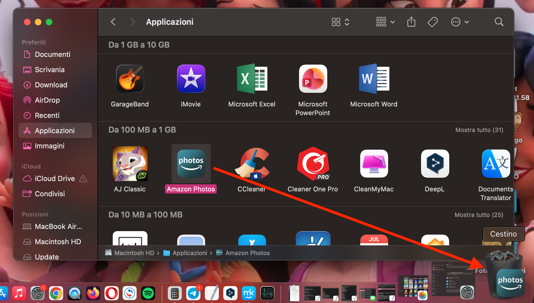The width and height of the screenshot is (534, 303).
Task: Open Download in the sidebar
Action: coord(55,85)
